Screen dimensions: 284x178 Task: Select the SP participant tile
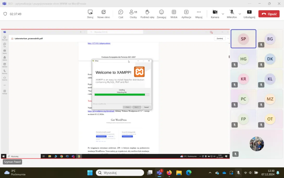pos(243,39)
